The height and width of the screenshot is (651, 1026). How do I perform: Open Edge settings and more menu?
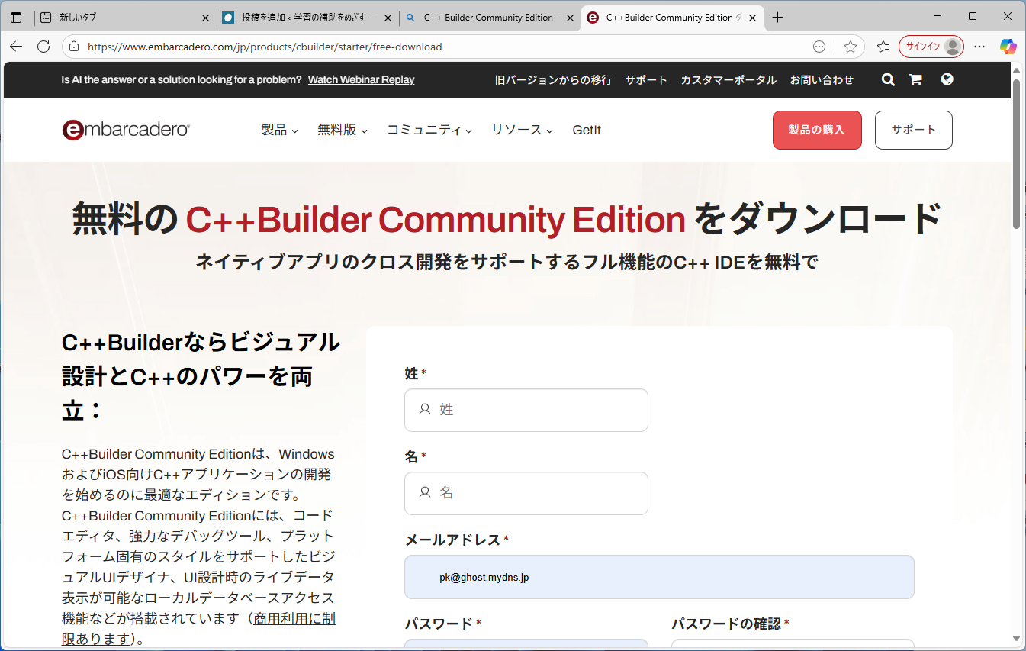click(x=979, y=47)
